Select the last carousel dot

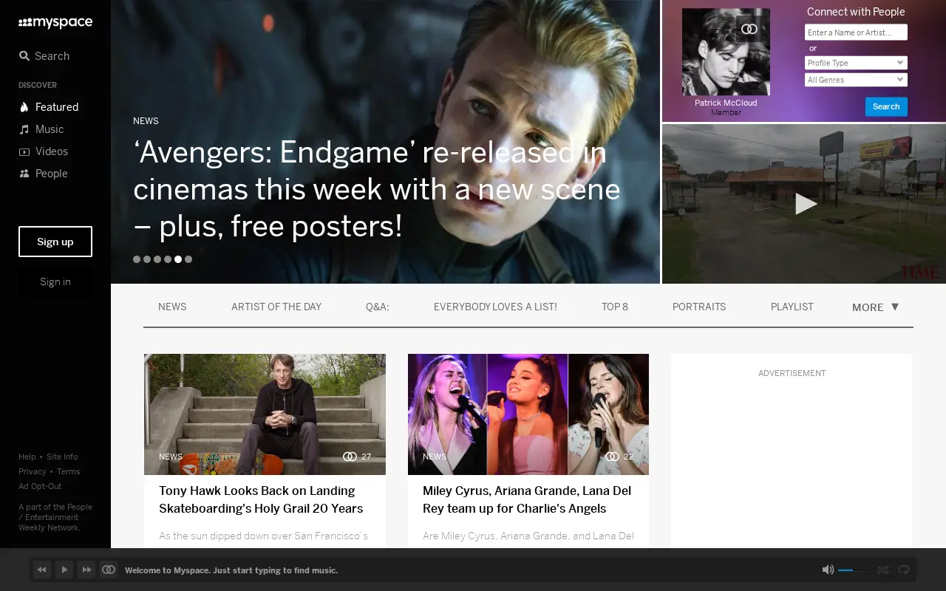click(188, 259)
